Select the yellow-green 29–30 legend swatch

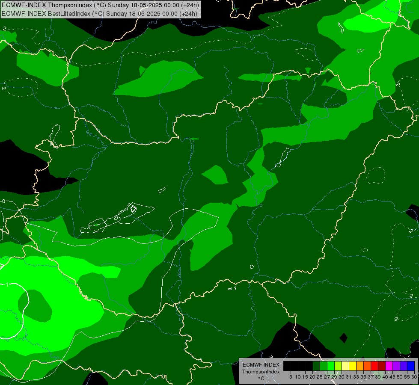pos(338,366)
